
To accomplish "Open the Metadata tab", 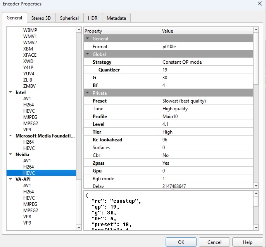I will click(116, 18).
